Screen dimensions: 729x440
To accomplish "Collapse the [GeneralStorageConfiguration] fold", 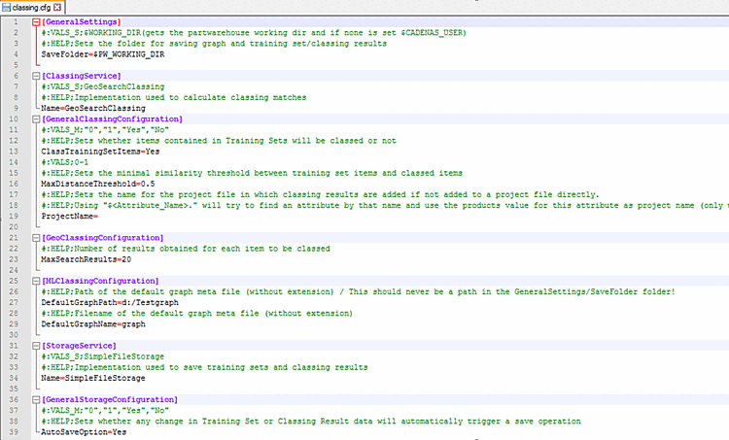I will click(36, 399).
